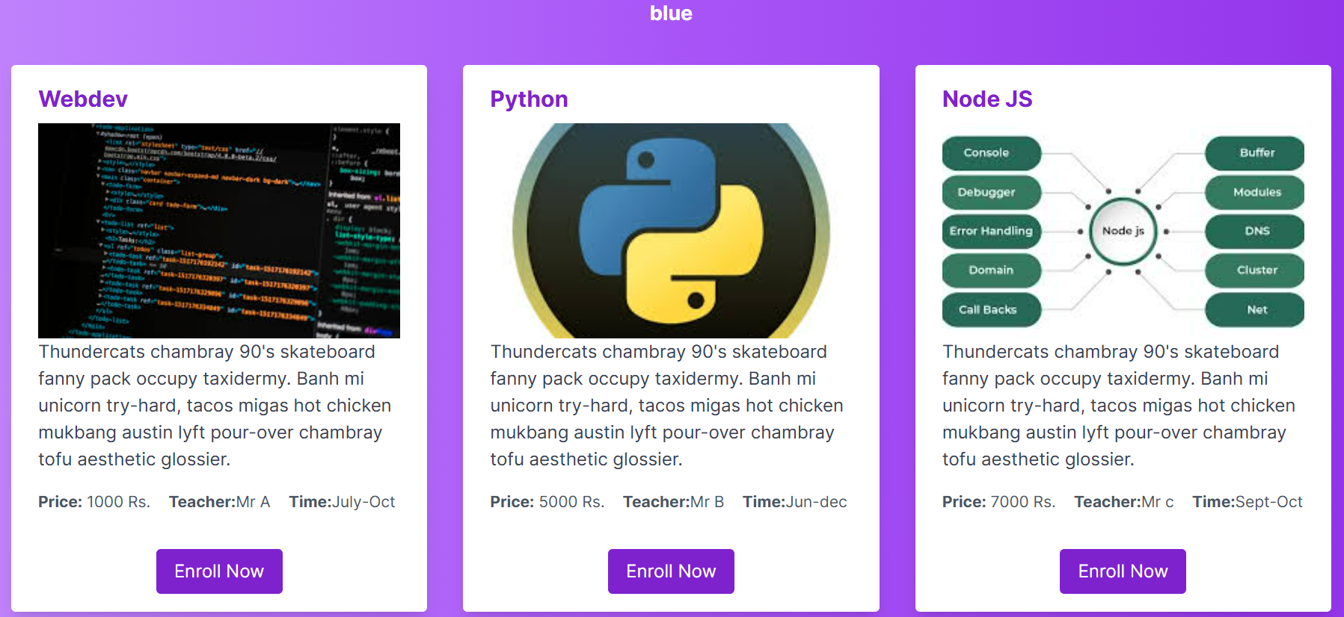The width and height of the screenshot is (1344, 617).
Task: Click the Webdev course title
Action: 83,99
